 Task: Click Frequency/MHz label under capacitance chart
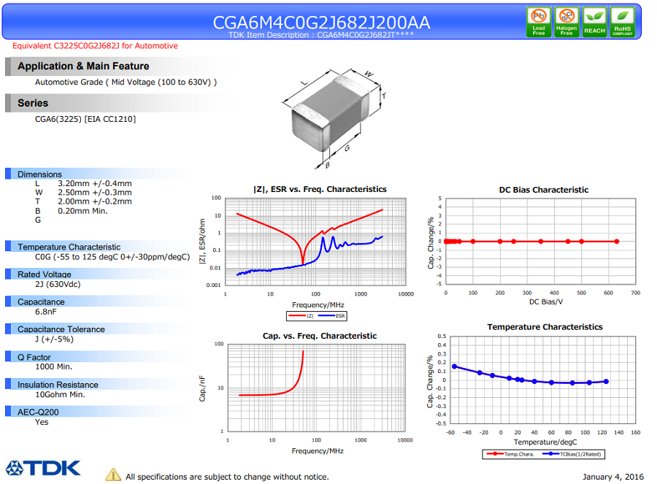pyautogui.click(x=318, y=451)
